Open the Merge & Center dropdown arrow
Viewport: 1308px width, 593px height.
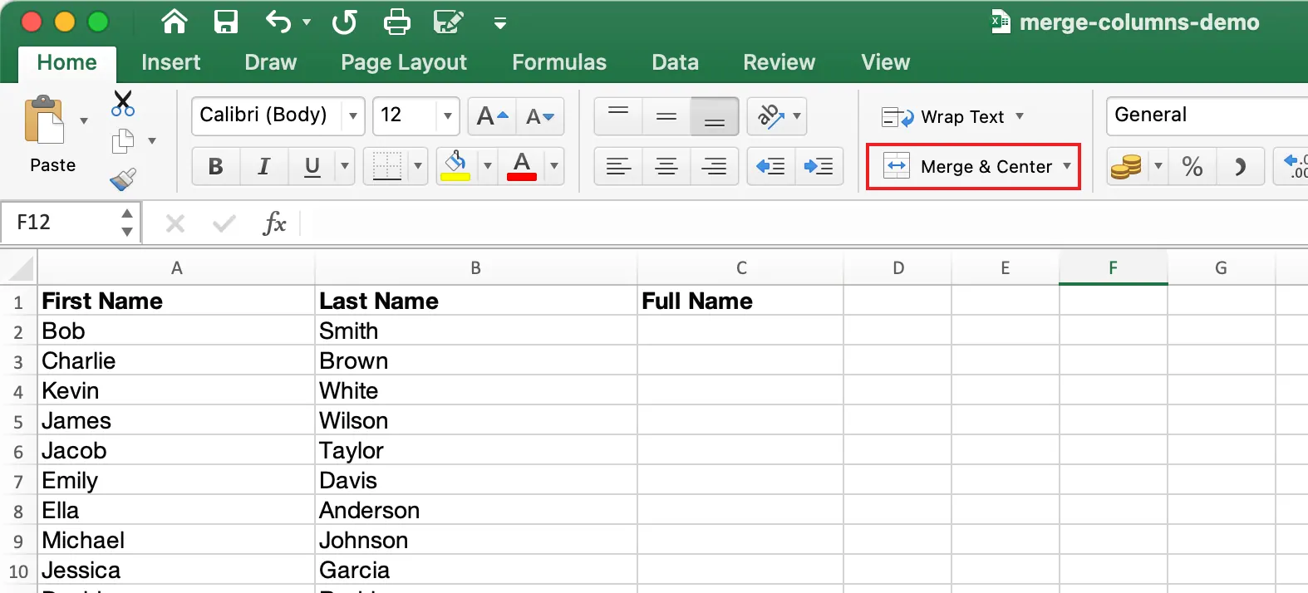1067,166
